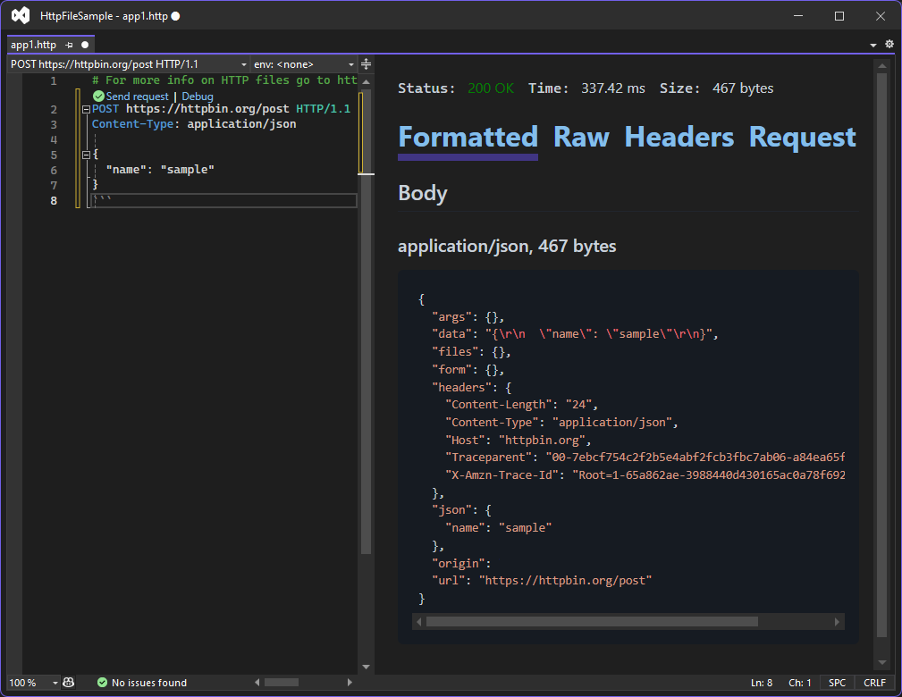The image size is (902, 697).
Task: Click the left scroll arrow under response body
Action: pyautogui.click(x=419, y=621)
